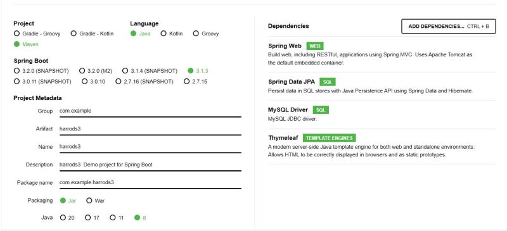507x231 pixels.
Task: Pick Spring Boot version 3.2.0 (SNAPSHOT)
Action: point(41,71)
